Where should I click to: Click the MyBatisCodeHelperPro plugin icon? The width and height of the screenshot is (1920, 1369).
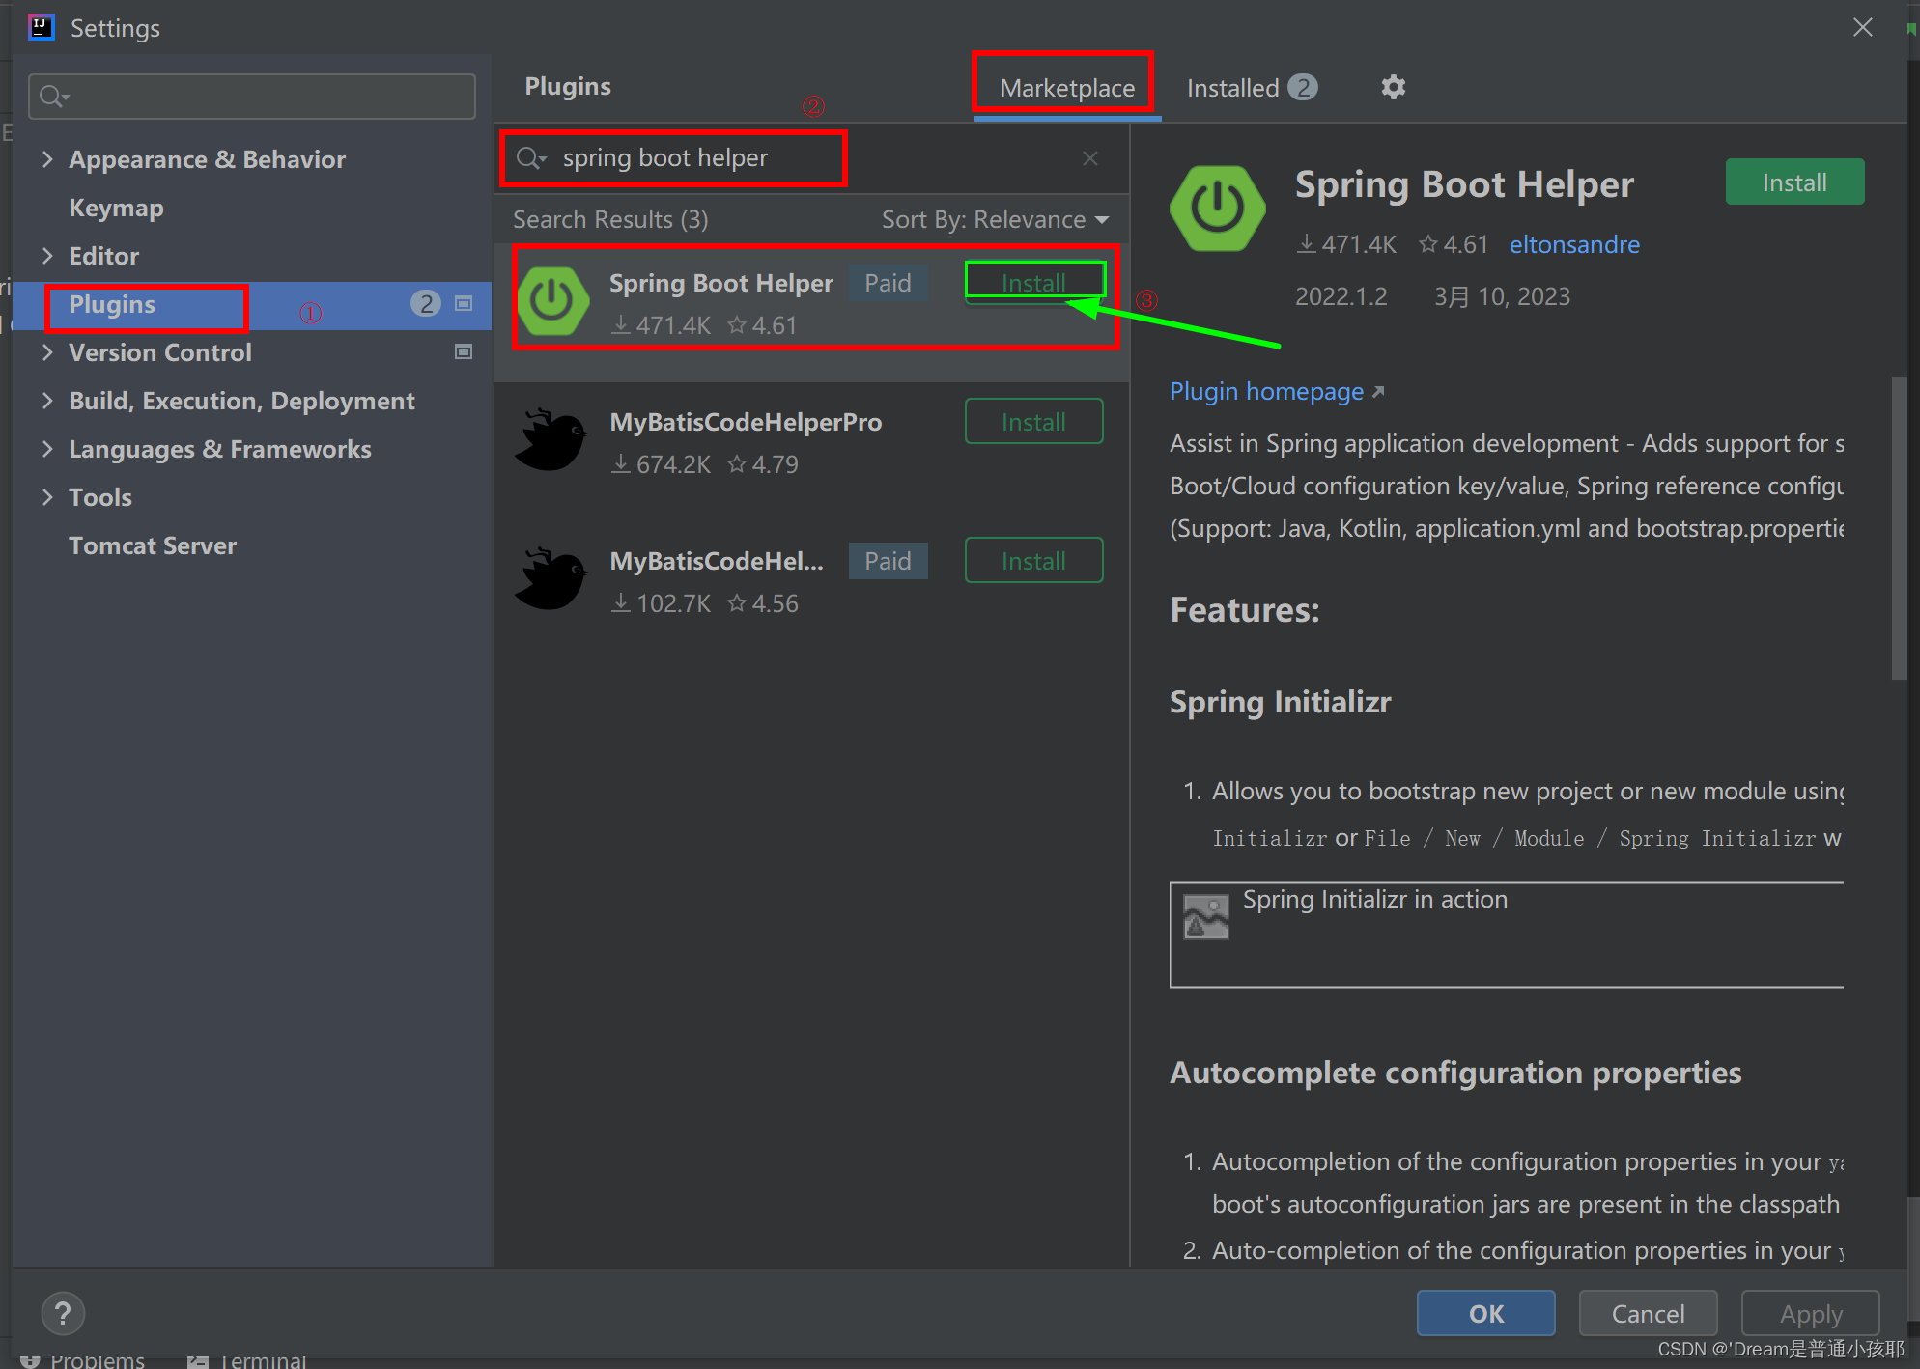tap(551, 439)
